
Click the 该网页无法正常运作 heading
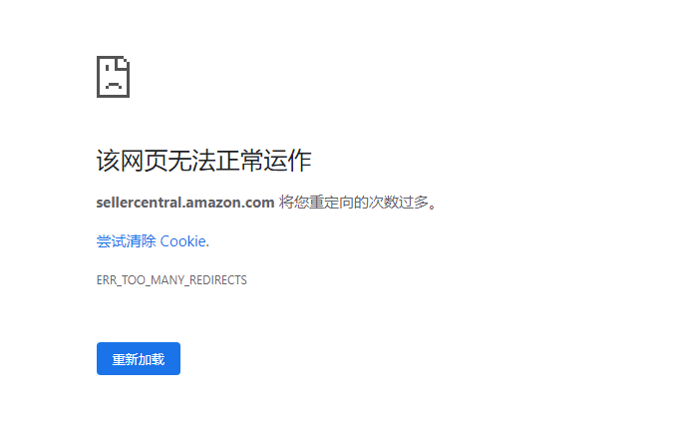pyautogui.click(x=203, y=161)
